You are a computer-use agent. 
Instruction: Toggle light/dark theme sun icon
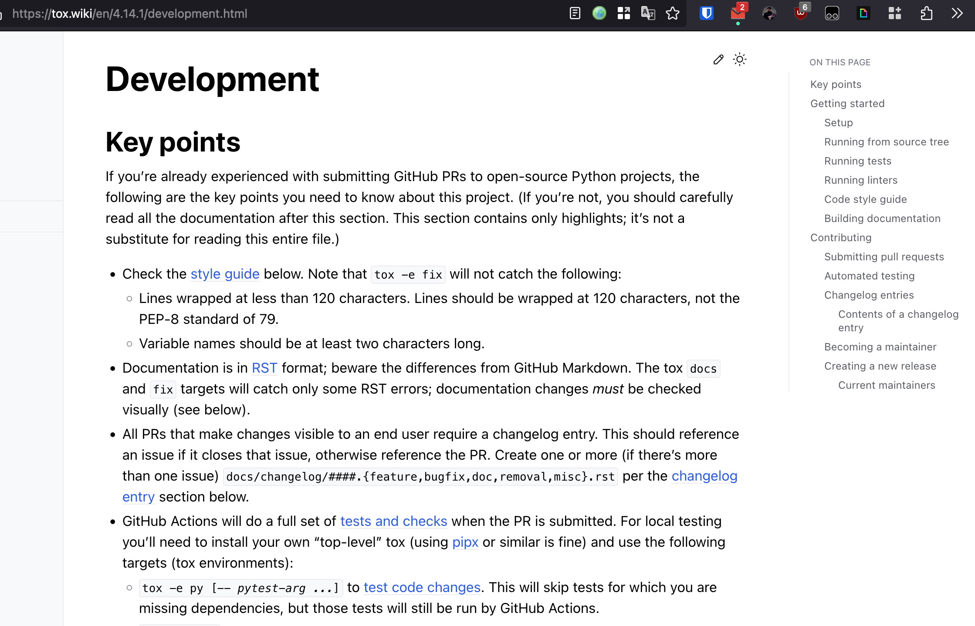(740, 59)
